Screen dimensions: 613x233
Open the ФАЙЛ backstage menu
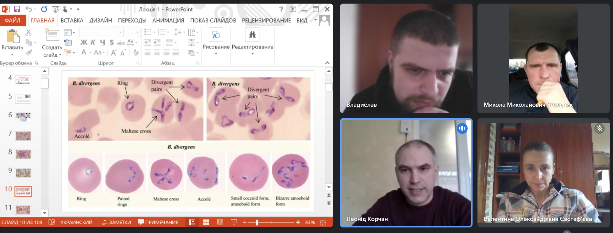coord(12,20)
